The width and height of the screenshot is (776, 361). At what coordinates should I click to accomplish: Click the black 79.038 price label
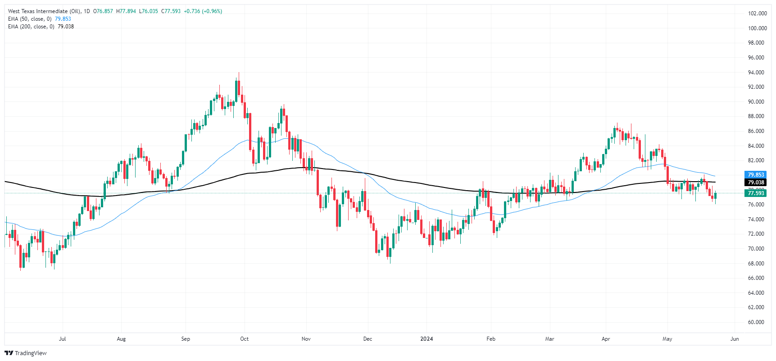coord(756,183)
